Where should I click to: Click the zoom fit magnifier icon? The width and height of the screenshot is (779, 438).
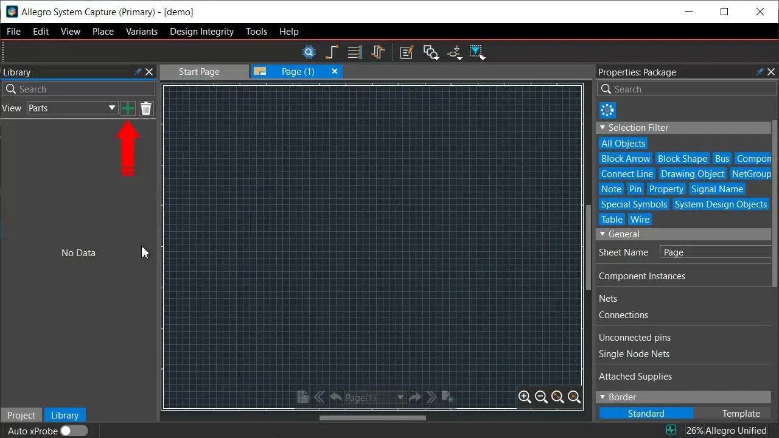pos(557,397)
